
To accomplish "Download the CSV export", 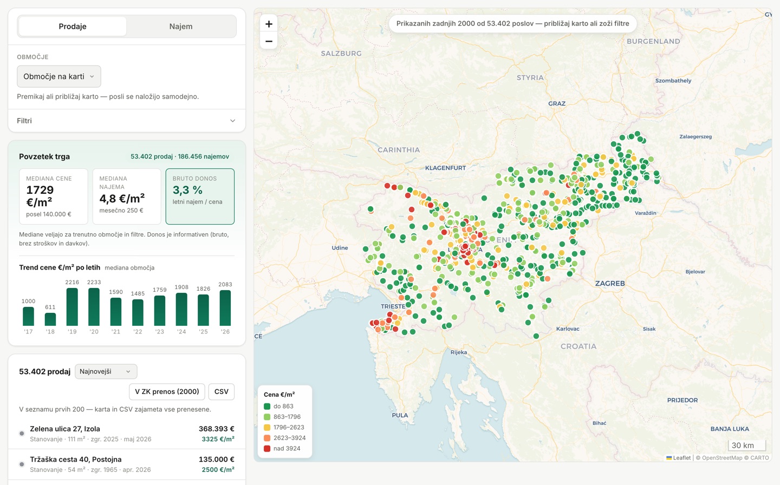I will [x=222, y=391].
